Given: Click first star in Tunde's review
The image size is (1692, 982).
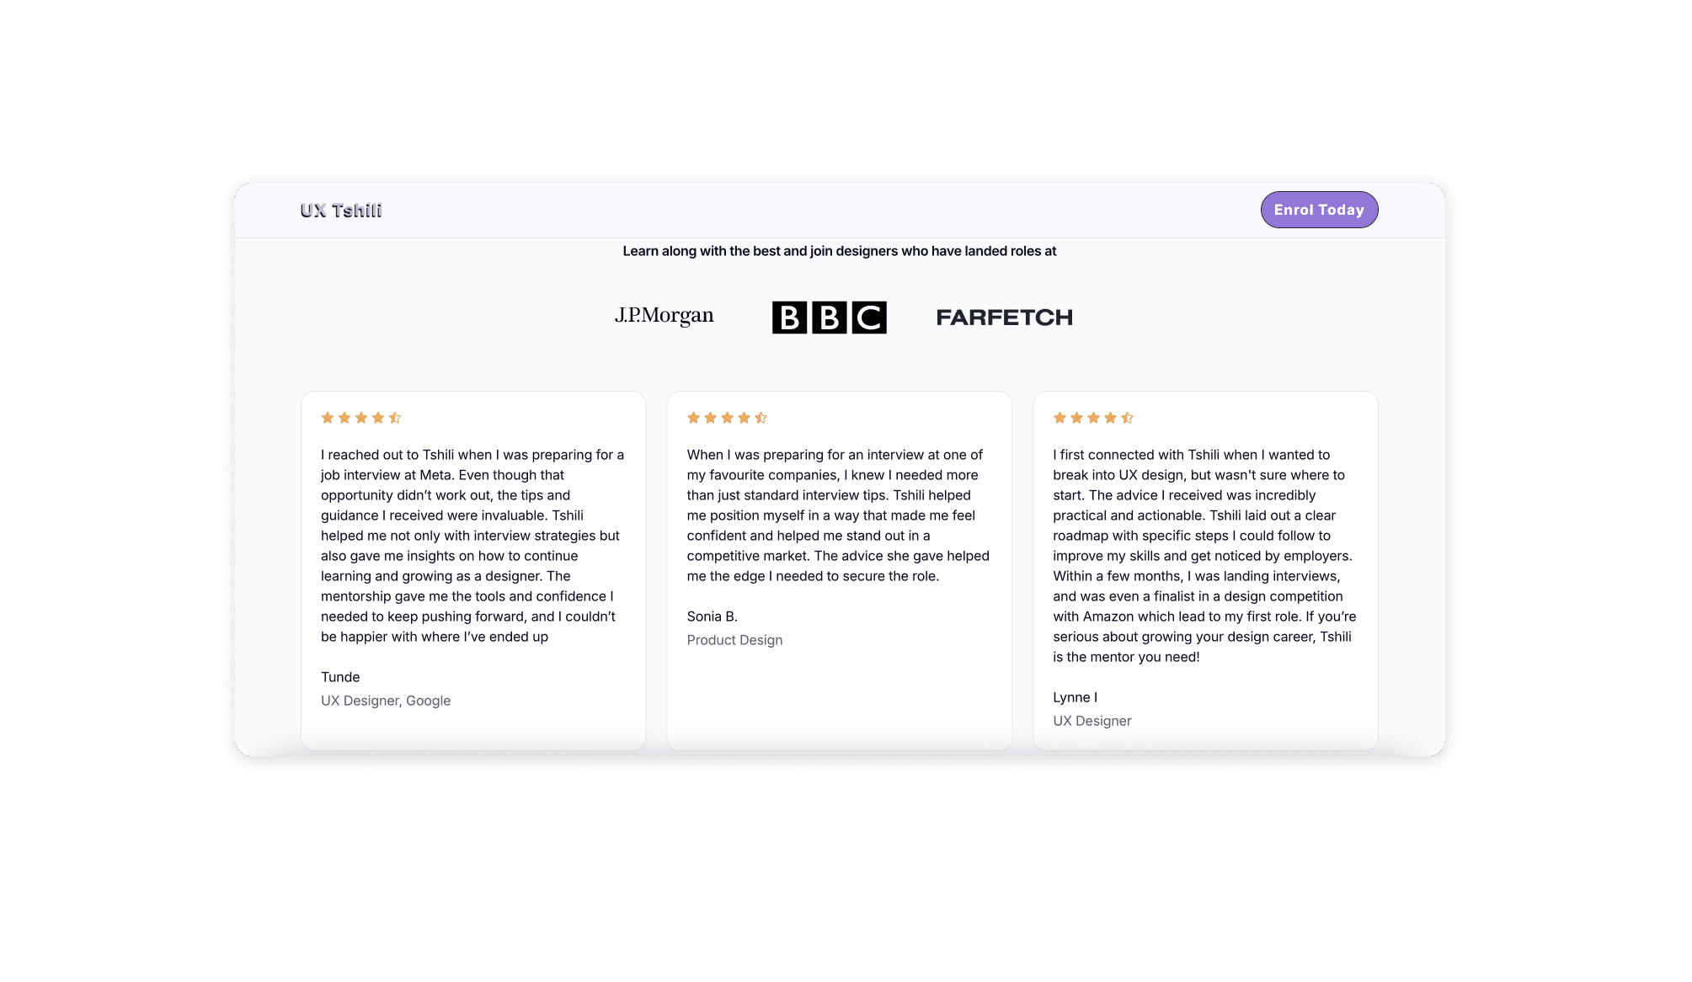Looking at the screenshot, I should tap(328, 418).
